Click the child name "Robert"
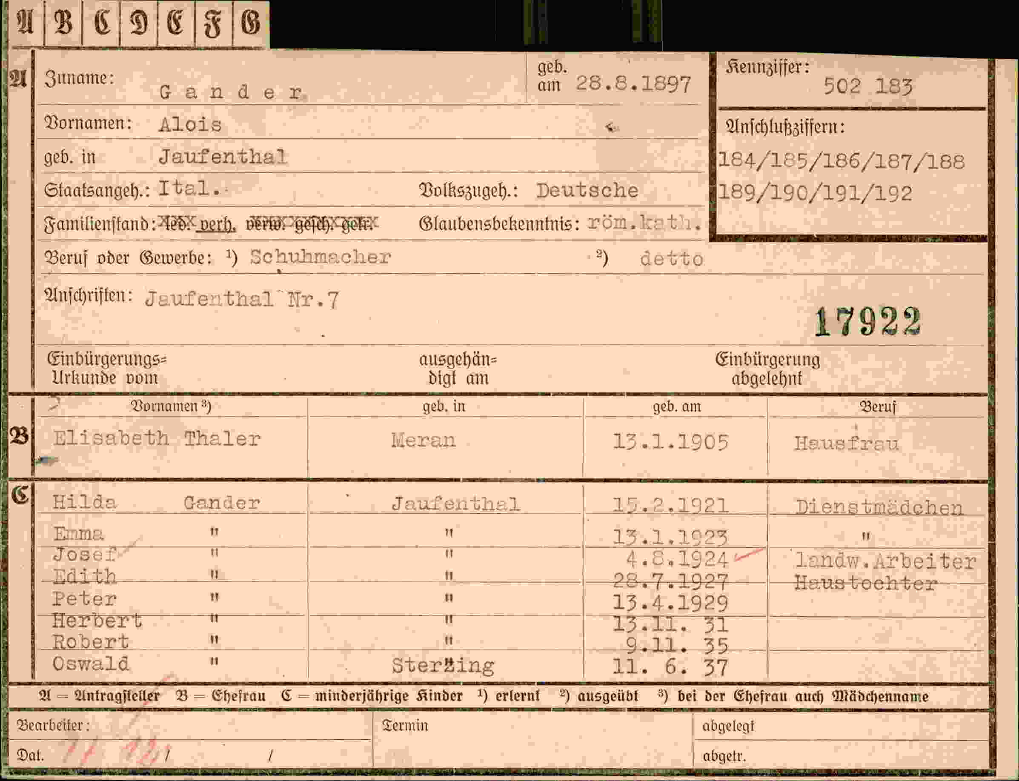1019x781 pixels. click(91, 642)
